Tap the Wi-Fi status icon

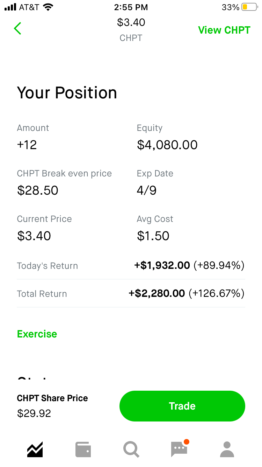48,7
